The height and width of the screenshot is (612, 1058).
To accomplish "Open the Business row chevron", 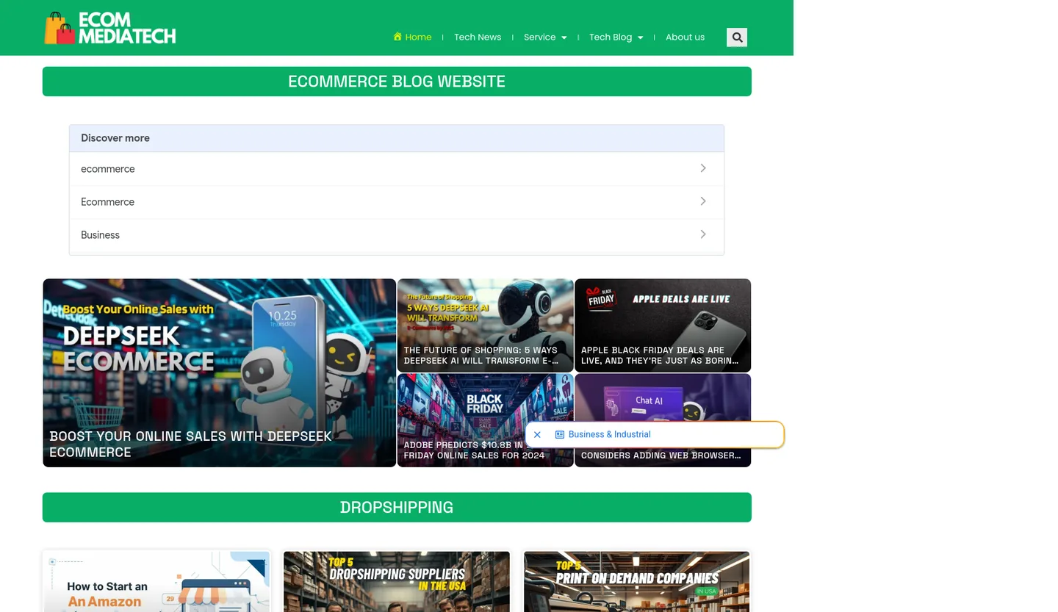I will click(x=703, y=234).
